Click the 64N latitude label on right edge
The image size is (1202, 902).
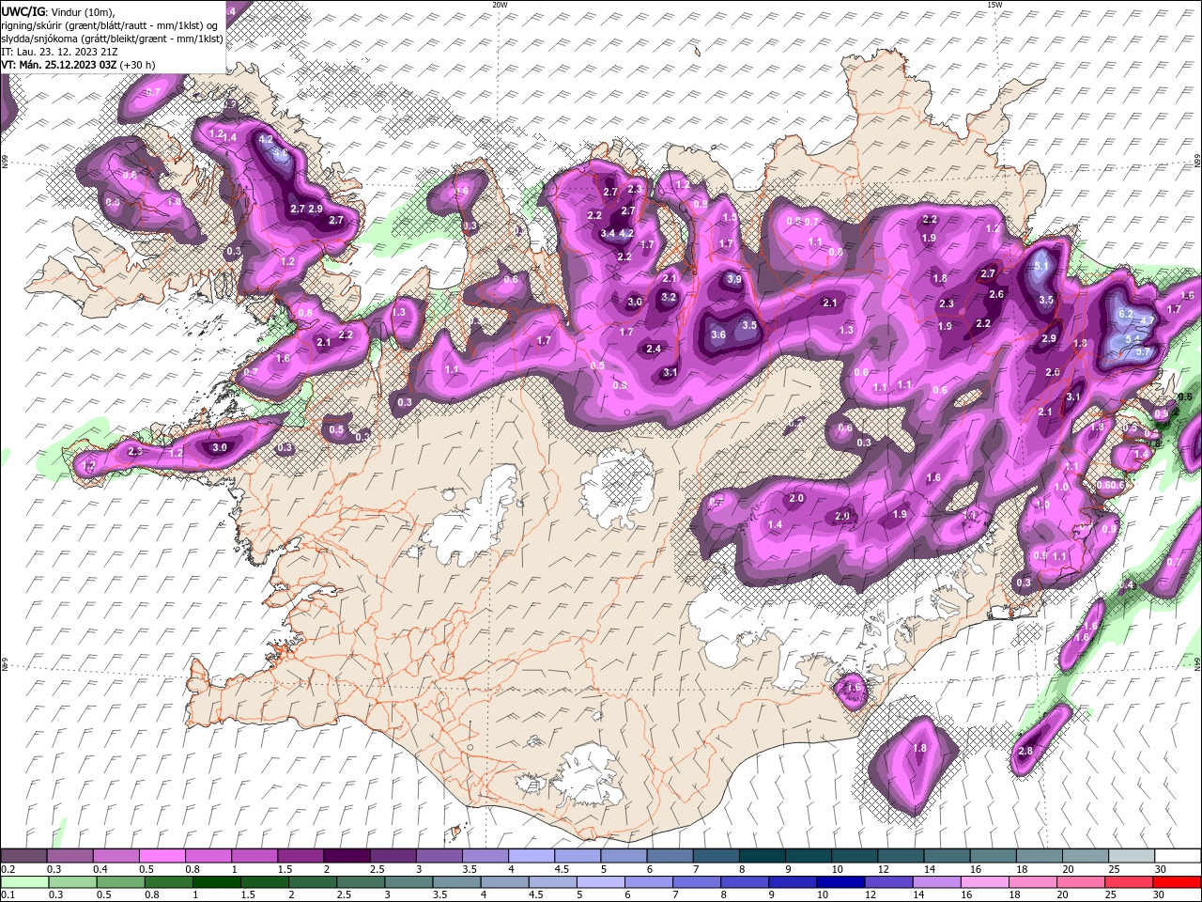[1198, 663]
